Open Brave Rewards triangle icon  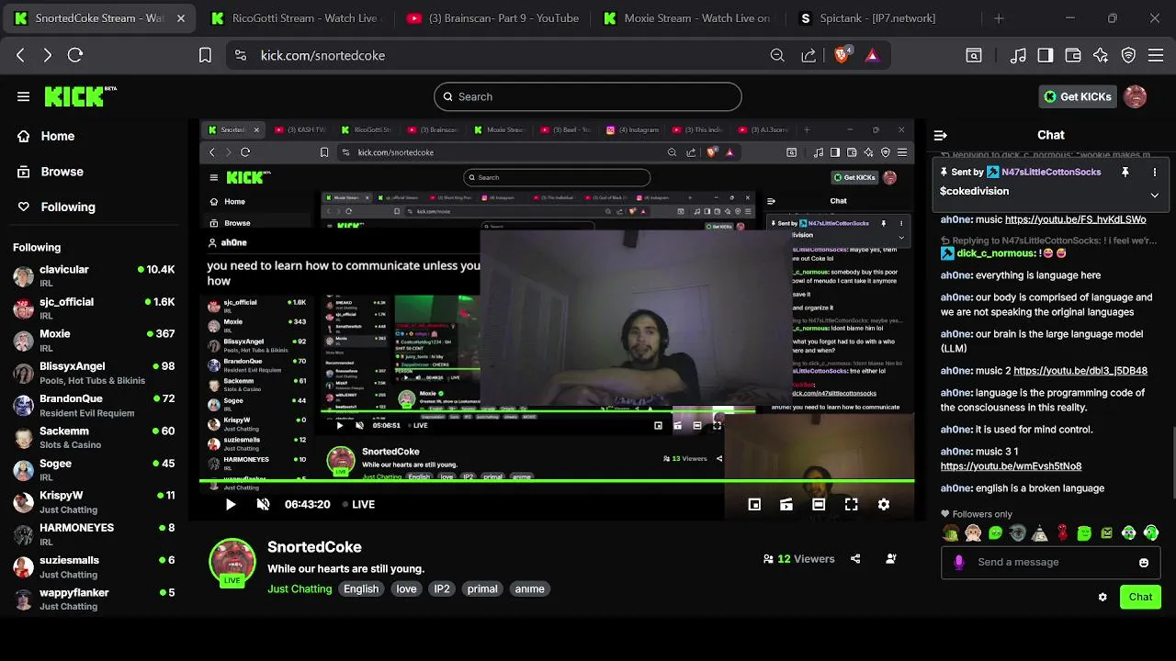click(872, 55)
